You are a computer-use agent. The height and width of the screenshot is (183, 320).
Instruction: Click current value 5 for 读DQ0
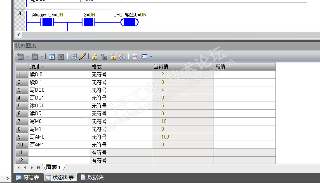coord(183,106)
